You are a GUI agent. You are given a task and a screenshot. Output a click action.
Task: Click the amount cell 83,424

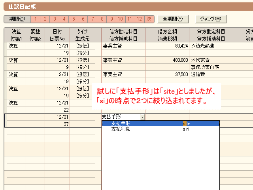pyautogui.click(x=167, y=46)
